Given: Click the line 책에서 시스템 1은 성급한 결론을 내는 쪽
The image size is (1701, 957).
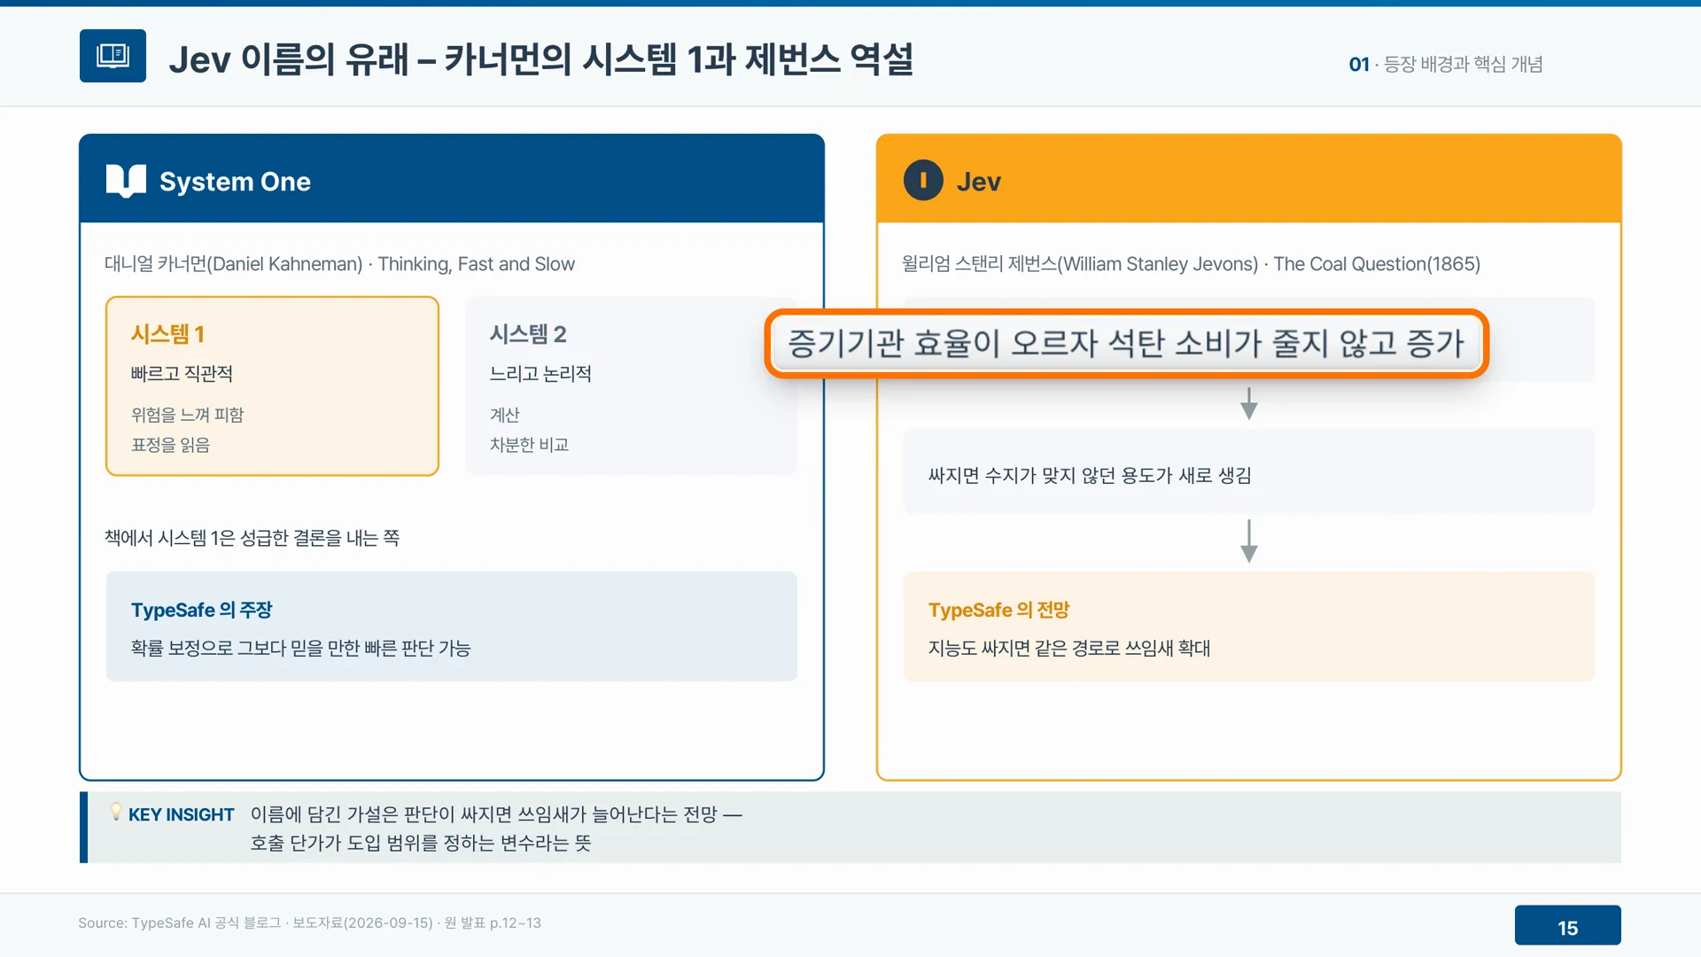Looking at the screenshot, I should (252, 538).
